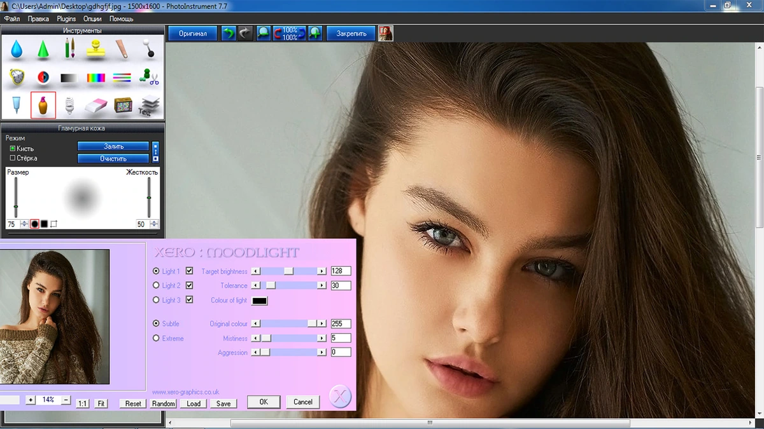Select the Subtle mode radio button
Image resolution: width=764 pixels, height=429 pixels.
tap(156, 323)
